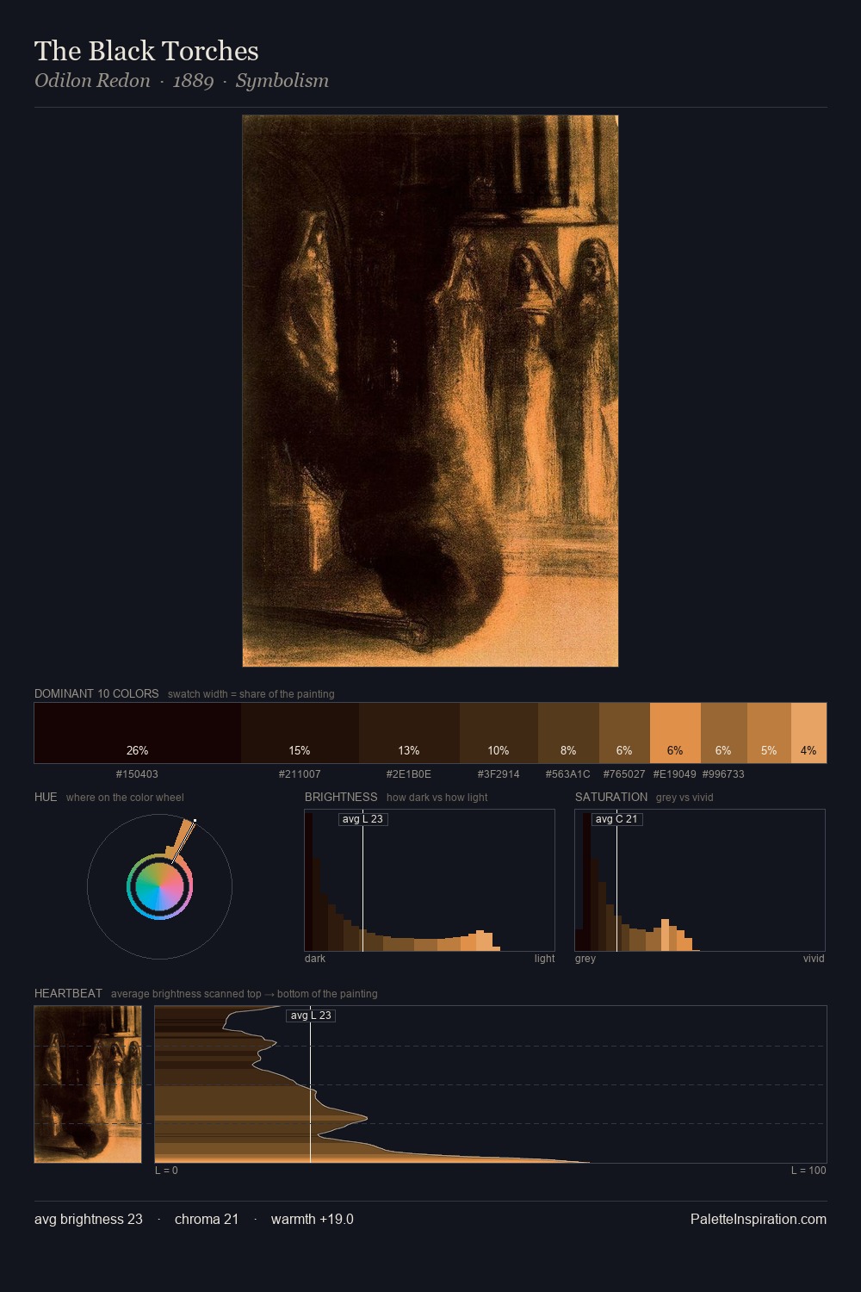Viewport: 861px width, 1292px height.
Task: Click the 'BRIGHTNESS' section heading
Action: point(341,797)
